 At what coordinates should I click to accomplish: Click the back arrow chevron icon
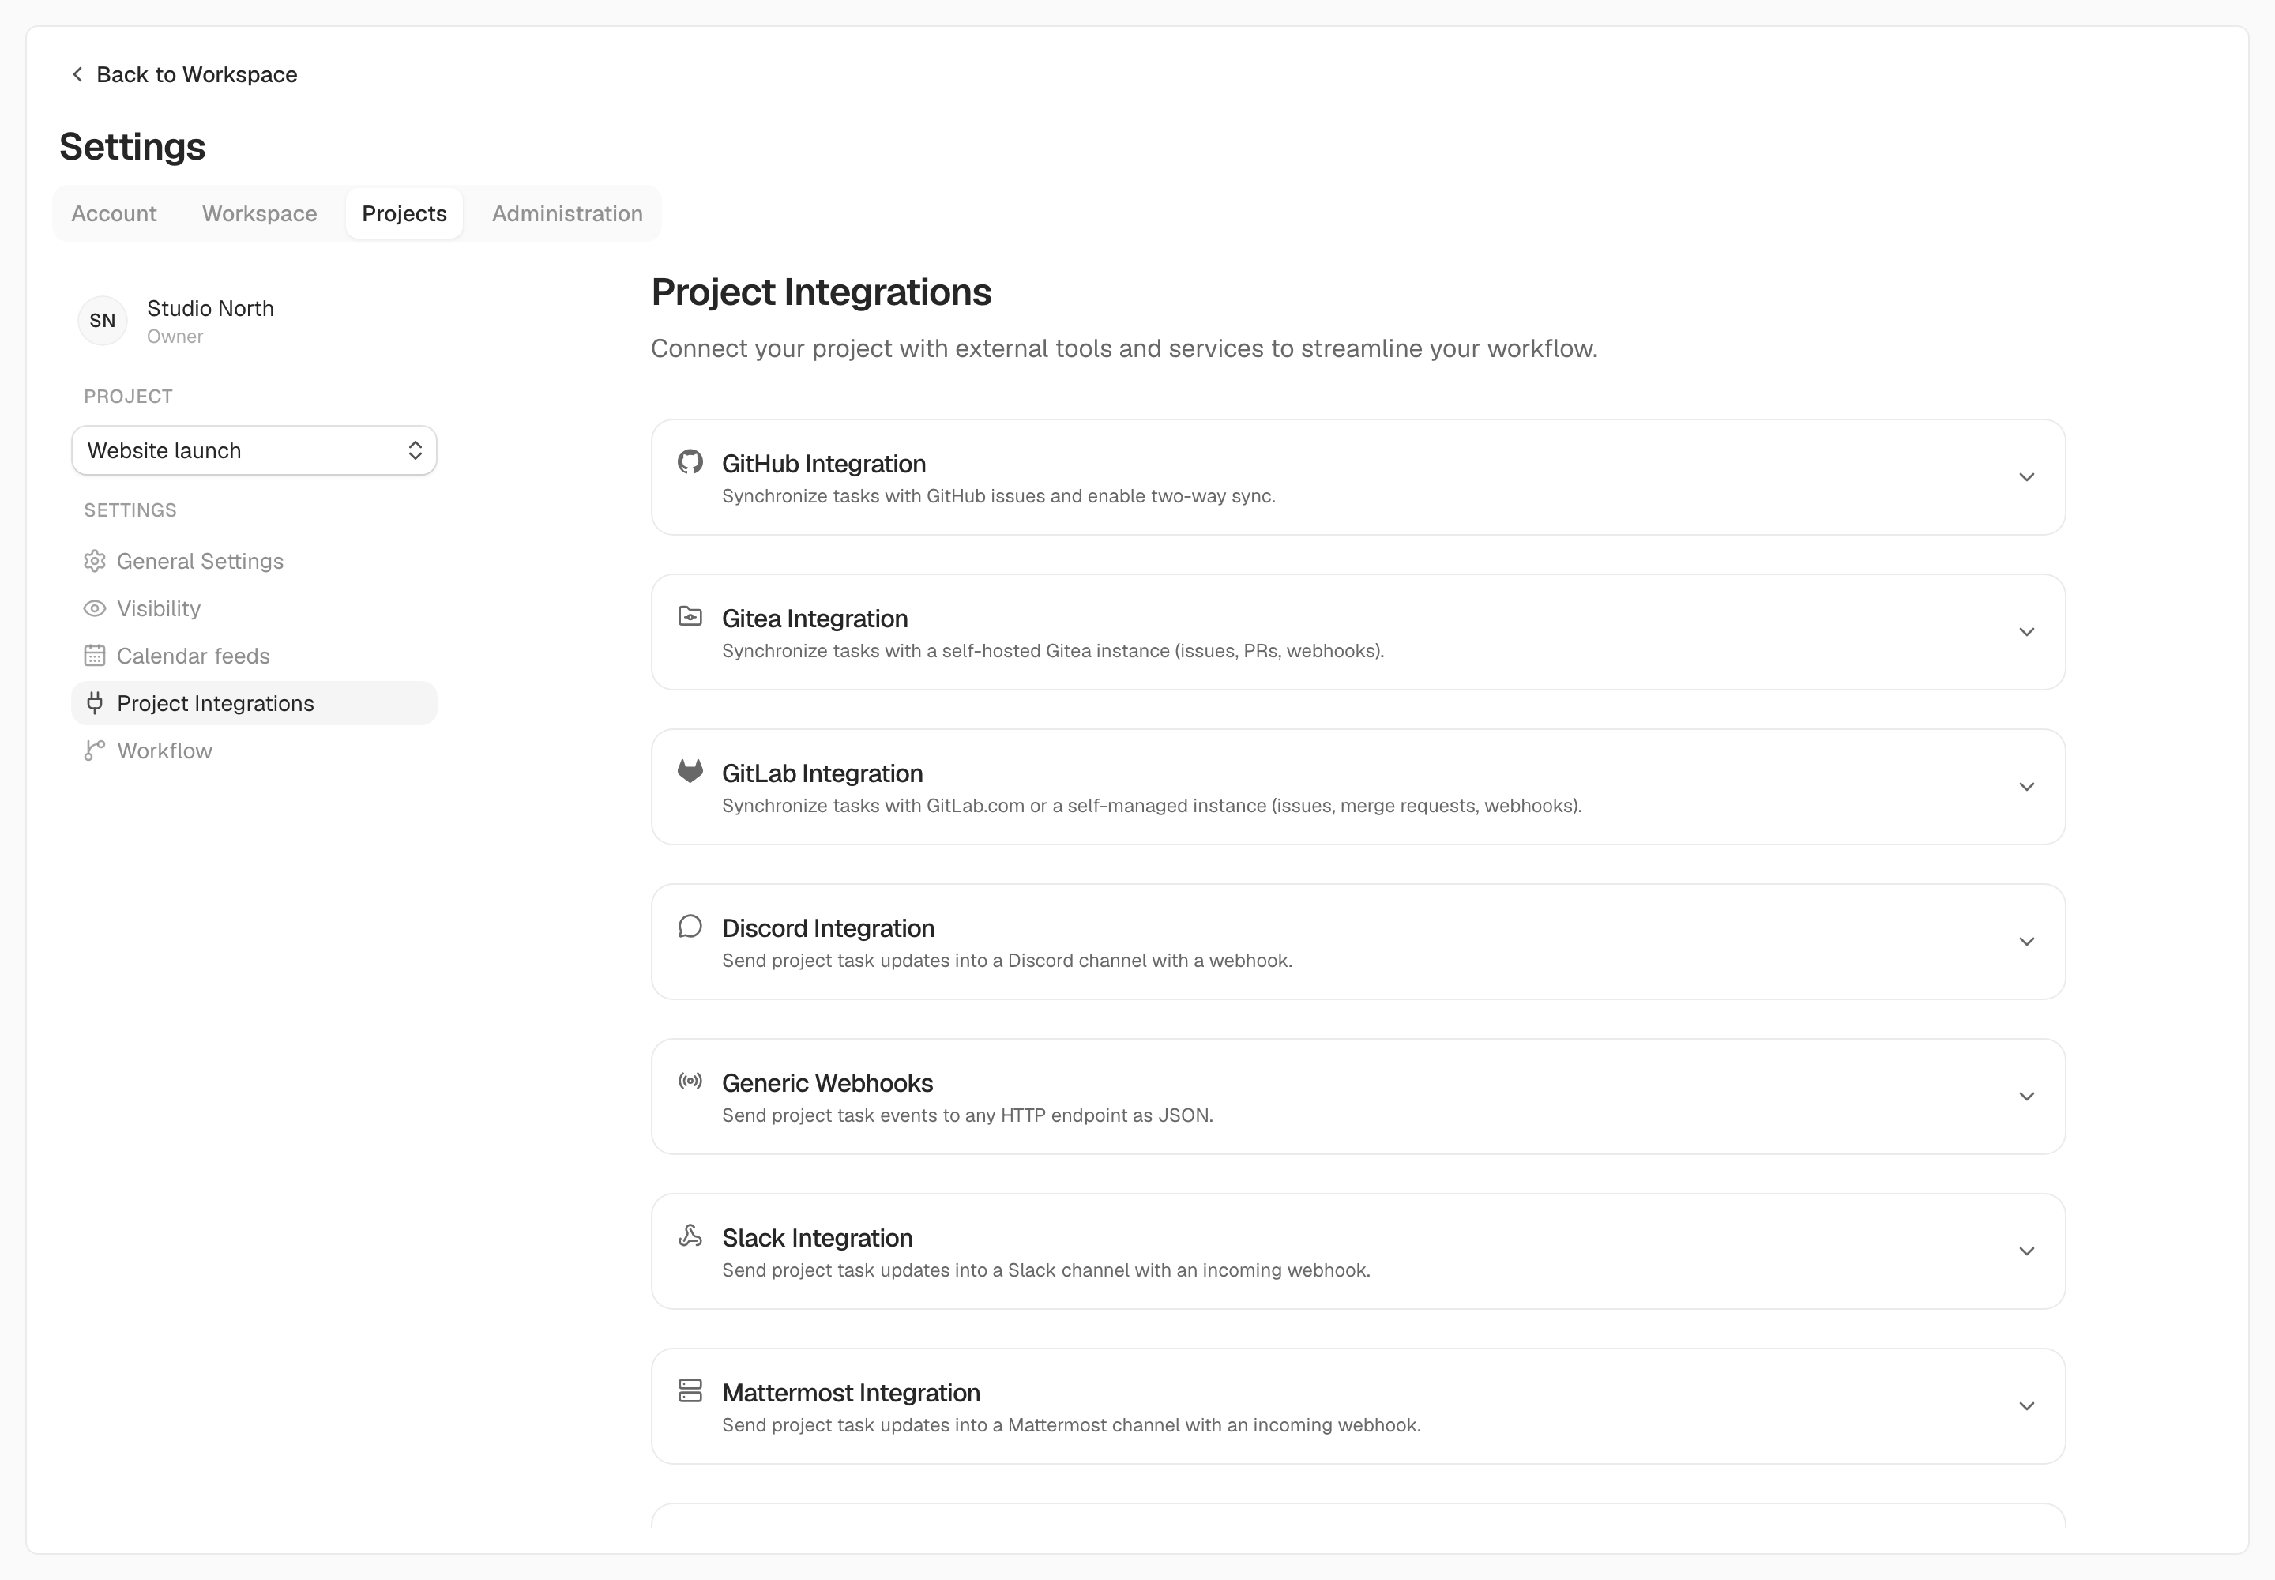pyautogui.click(x=77, y=74)
